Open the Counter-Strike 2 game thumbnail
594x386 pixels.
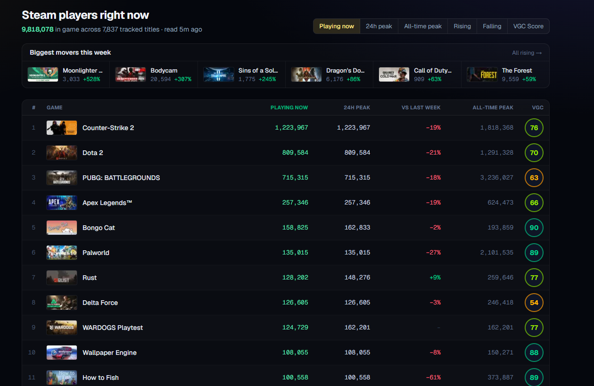(62, 128)
